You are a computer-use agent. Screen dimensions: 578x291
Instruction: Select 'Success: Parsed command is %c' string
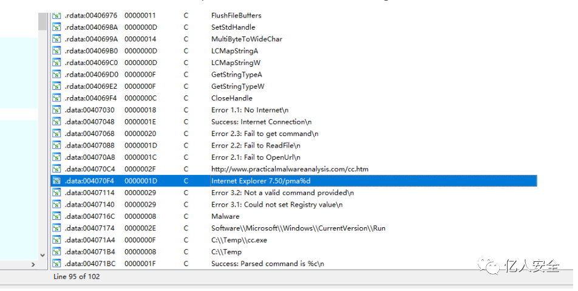(x=268, y=263)
